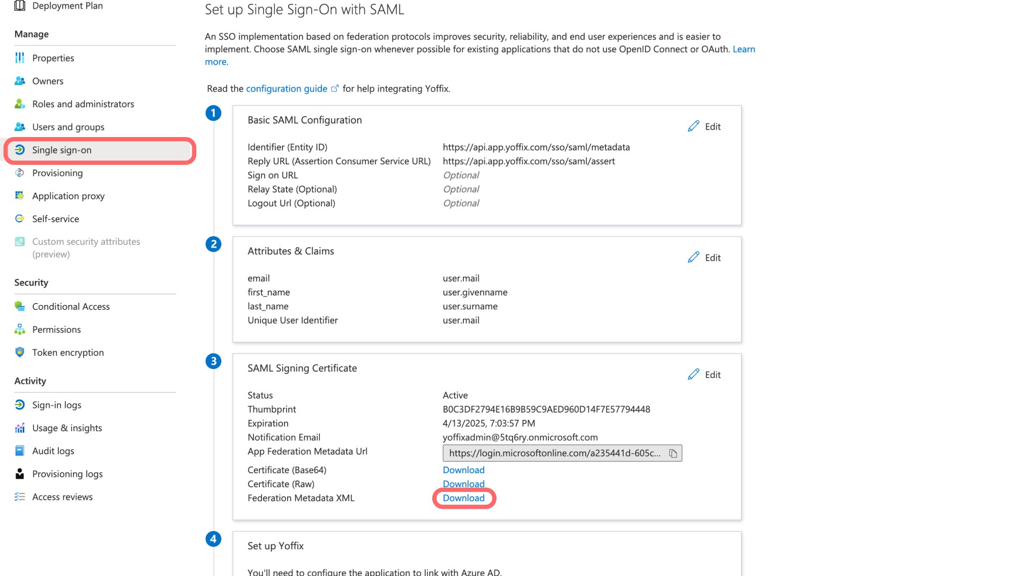Click the Permissions hierarchy icon
1020x576 pixels.
point(20,329)
